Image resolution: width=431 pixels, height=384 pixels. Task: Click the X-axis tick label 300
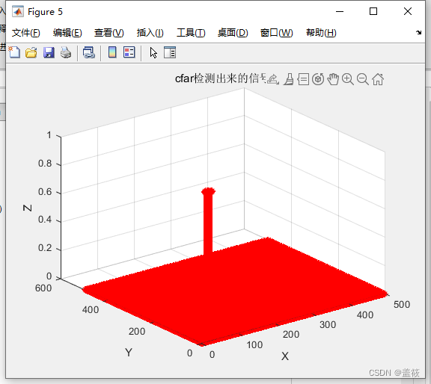click(x=328, y=325)
